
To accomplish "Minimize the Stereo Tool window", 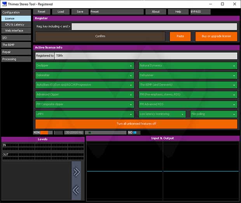I will coord(211,4).
